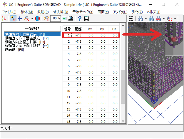This screenshot has height=139, width=184.
Task: Click the floppy disk save icon
Action: (x=86, y=19)
